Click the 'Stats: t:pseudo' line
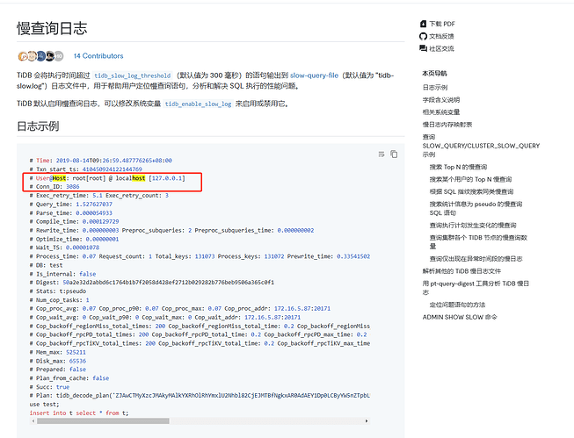This screenshot has height=438, width=574. (x=58, y=291)
